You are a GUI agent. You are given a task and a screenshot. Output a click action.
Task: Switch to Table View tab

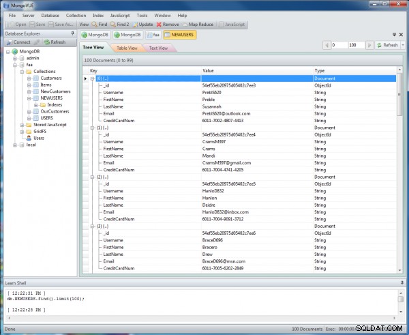(127, 48)
